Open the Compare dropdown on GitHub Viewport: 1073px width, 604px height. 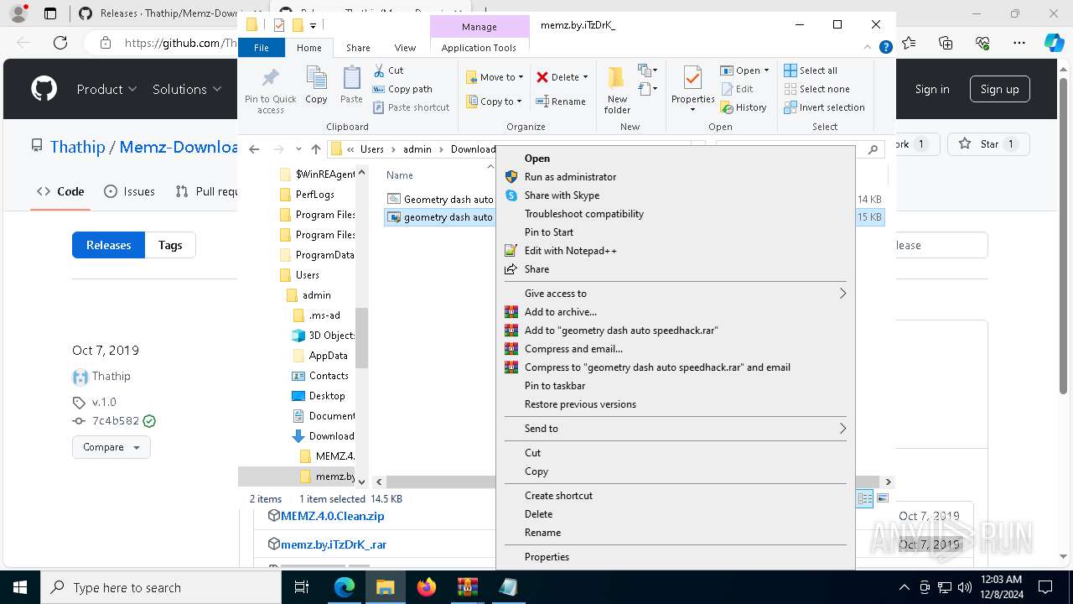(111, 447)
